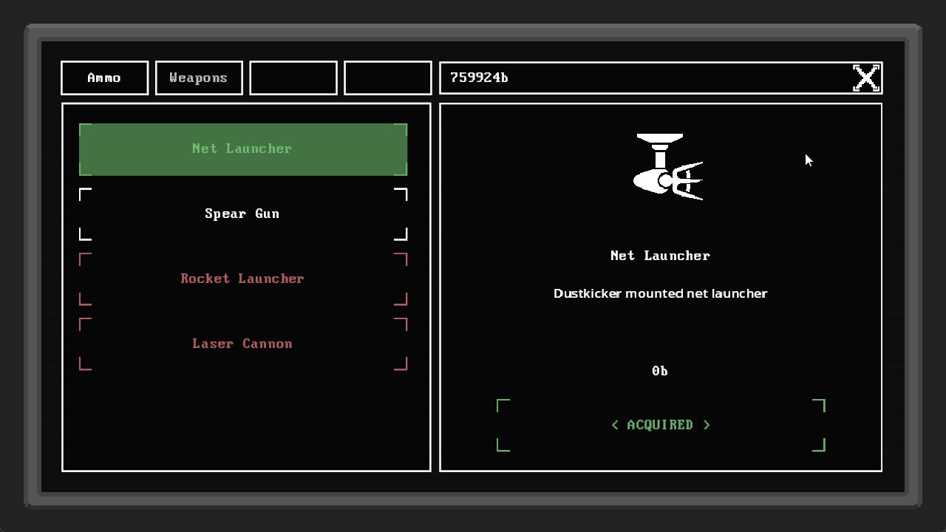Choose Spear Gun from the weapon list
946x532 pixels.
click(x=242, y=214)
